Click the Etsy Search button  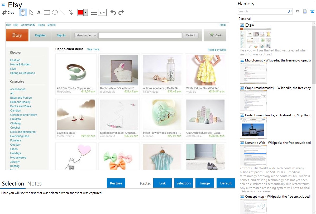191,35
